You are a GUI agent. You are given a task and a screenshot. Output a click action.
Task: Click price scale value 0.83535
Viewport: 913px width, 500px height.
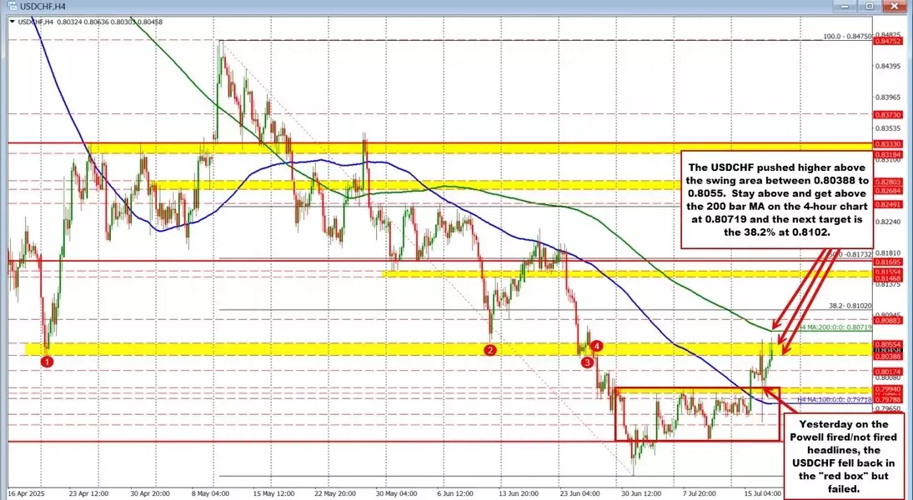[887, 128]
